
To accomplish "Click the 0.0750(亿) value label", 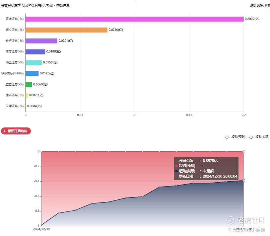I will pyautogui.click(x=116, y=30).
